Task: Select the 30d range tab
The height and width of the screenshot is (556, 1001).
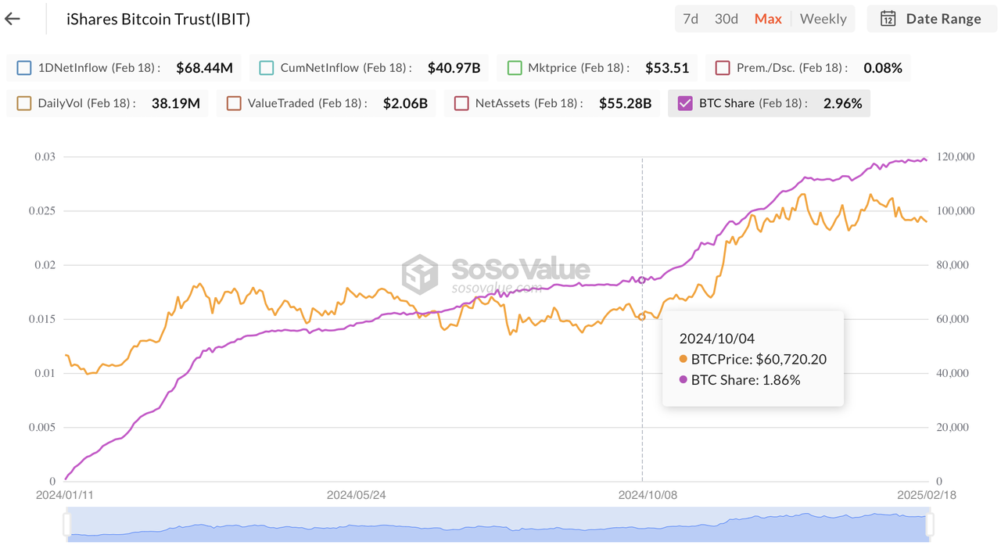Action: click(x=727, y=19)
